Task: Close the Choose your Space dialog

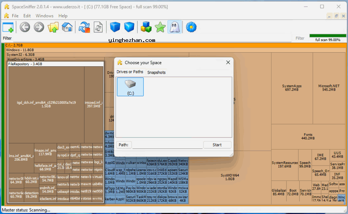Action: point(228,63)
